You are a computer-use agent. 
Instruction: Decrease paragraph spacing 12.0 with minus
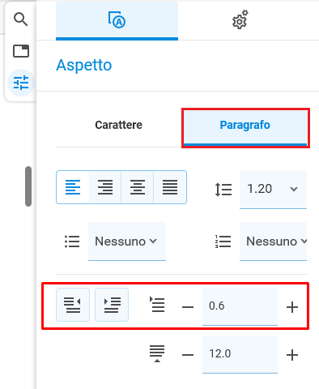coord(188,355)
